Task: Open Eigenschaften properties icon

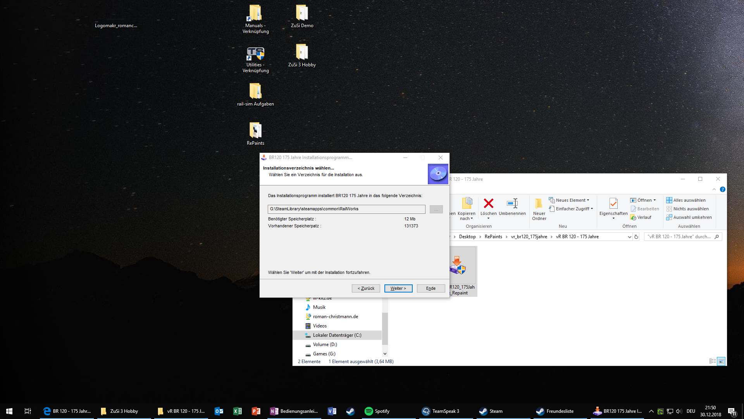Action: (613, 203)
